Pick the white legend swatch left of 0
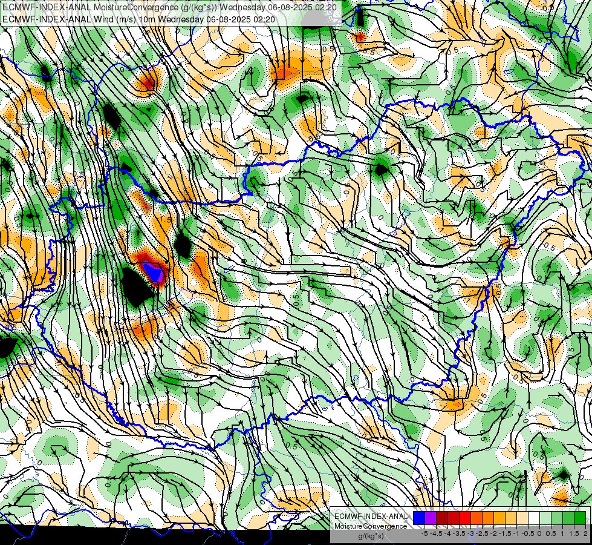The image size is (592, 545). pos(534,518)
